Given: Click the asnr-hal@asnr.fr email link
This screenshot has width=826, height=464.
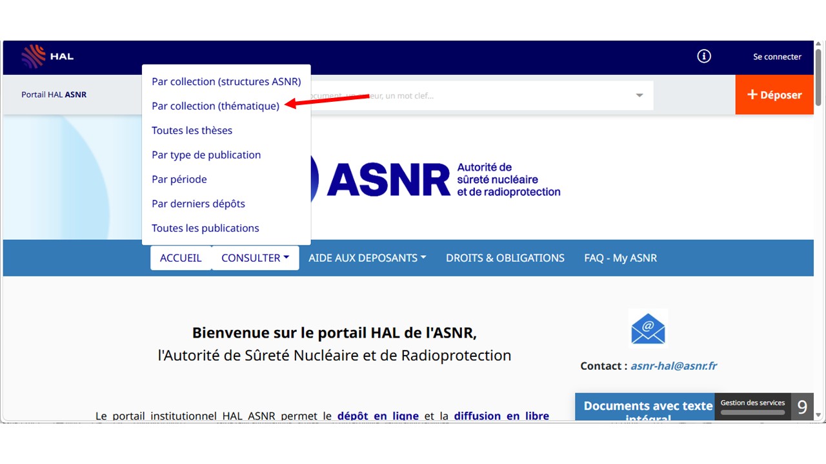Looking at the screenshot, I should click(x=674, y=366).
